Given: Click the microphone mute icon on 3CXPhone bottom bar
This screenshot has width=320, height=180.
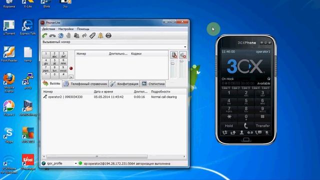Looking at the screenshot, I should point(267,132).
